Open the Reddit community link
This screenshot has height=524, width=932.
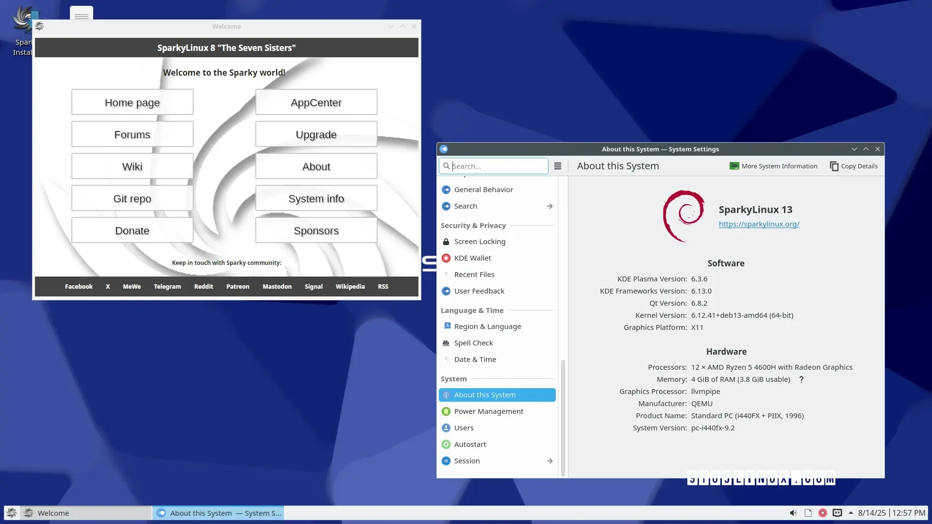click(203, 287)
